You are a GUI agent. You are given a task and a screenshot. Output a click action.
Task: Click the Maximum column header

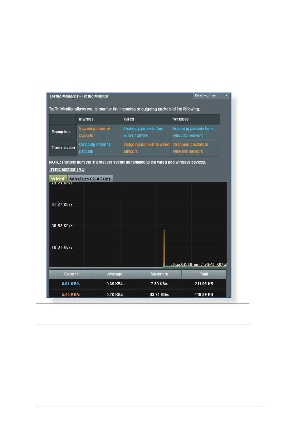159,274
